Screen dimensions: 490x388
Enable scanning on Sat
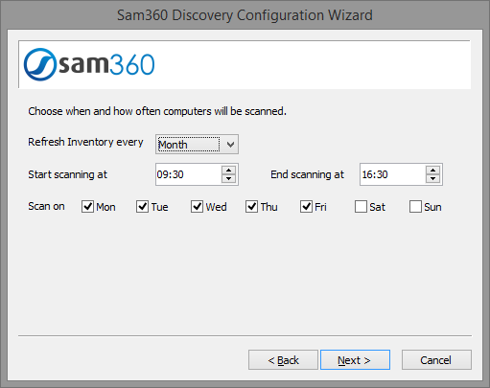click(x=361, y=207)
